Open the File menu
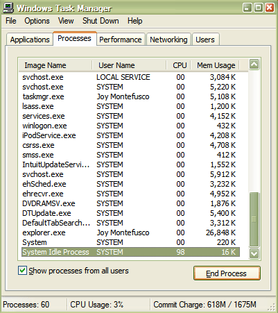This screenshot has width=278, height=313. click(11, 21)
